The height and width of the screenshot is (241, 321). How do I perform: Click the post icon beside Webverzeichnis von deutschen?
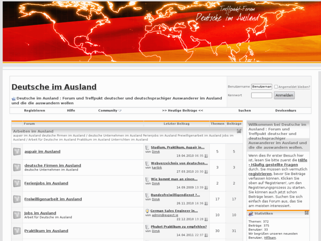click(147, 163)
